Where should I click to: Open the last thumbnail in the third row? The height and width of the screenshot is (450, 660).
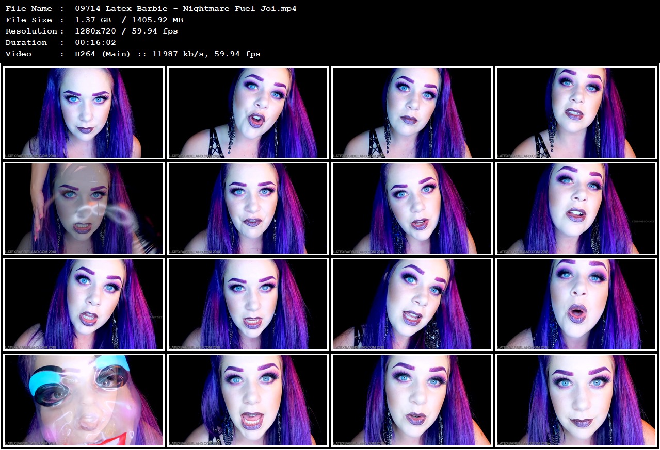tap(576, 304)
